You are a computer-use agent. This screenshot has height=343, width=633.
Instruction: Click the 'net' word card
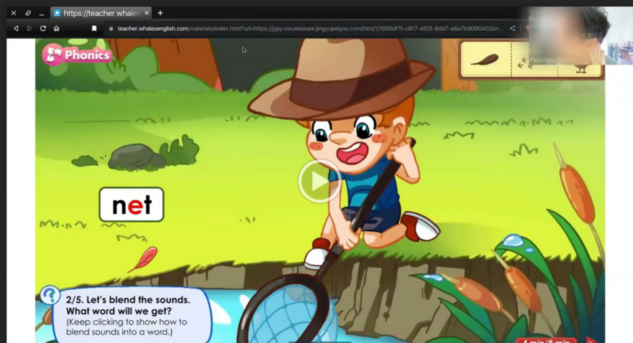pyautogui.click(x=132, y=205)
